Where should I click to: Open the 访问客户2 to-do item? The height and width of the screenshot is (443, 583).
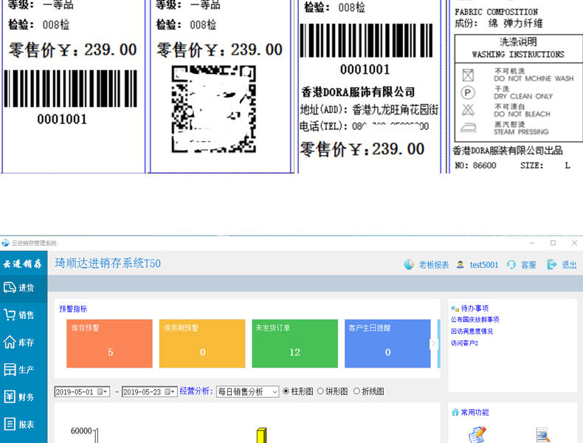click(464, 343)
